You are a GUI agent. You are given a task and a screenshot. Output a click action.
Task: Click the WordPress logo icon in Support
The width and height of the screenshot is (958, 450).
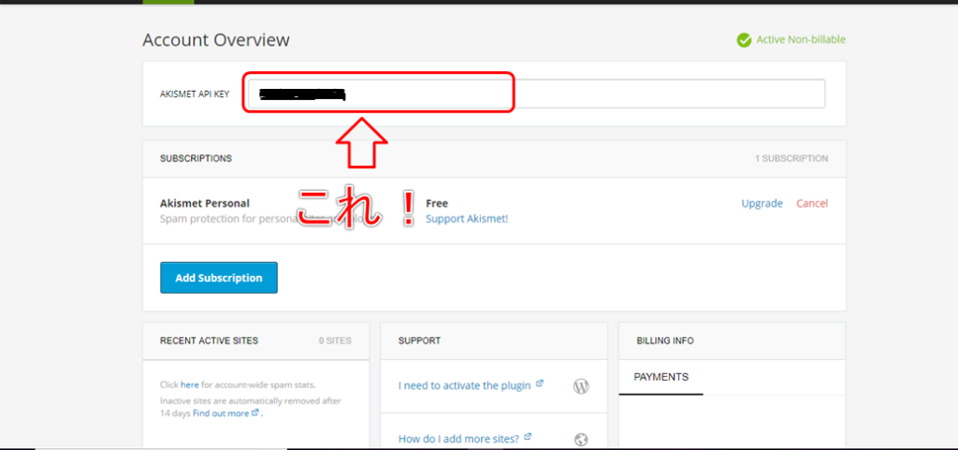[581, 385]
